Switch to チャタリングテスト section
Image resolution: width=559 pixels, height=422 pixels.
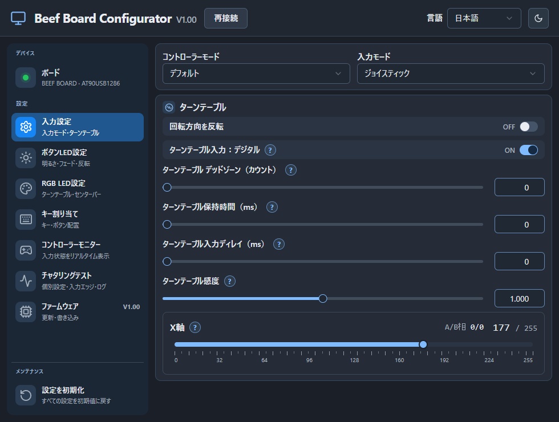pyautogui.click(x=78, y=281)
